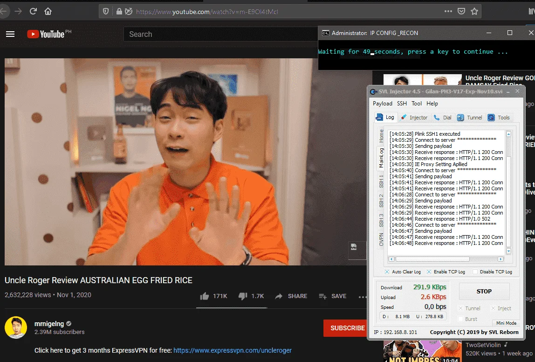The height and width of the screenshot is (362, 535).
Task: Dislike the video with thumbs down icon
Action: tap(243, 296)
